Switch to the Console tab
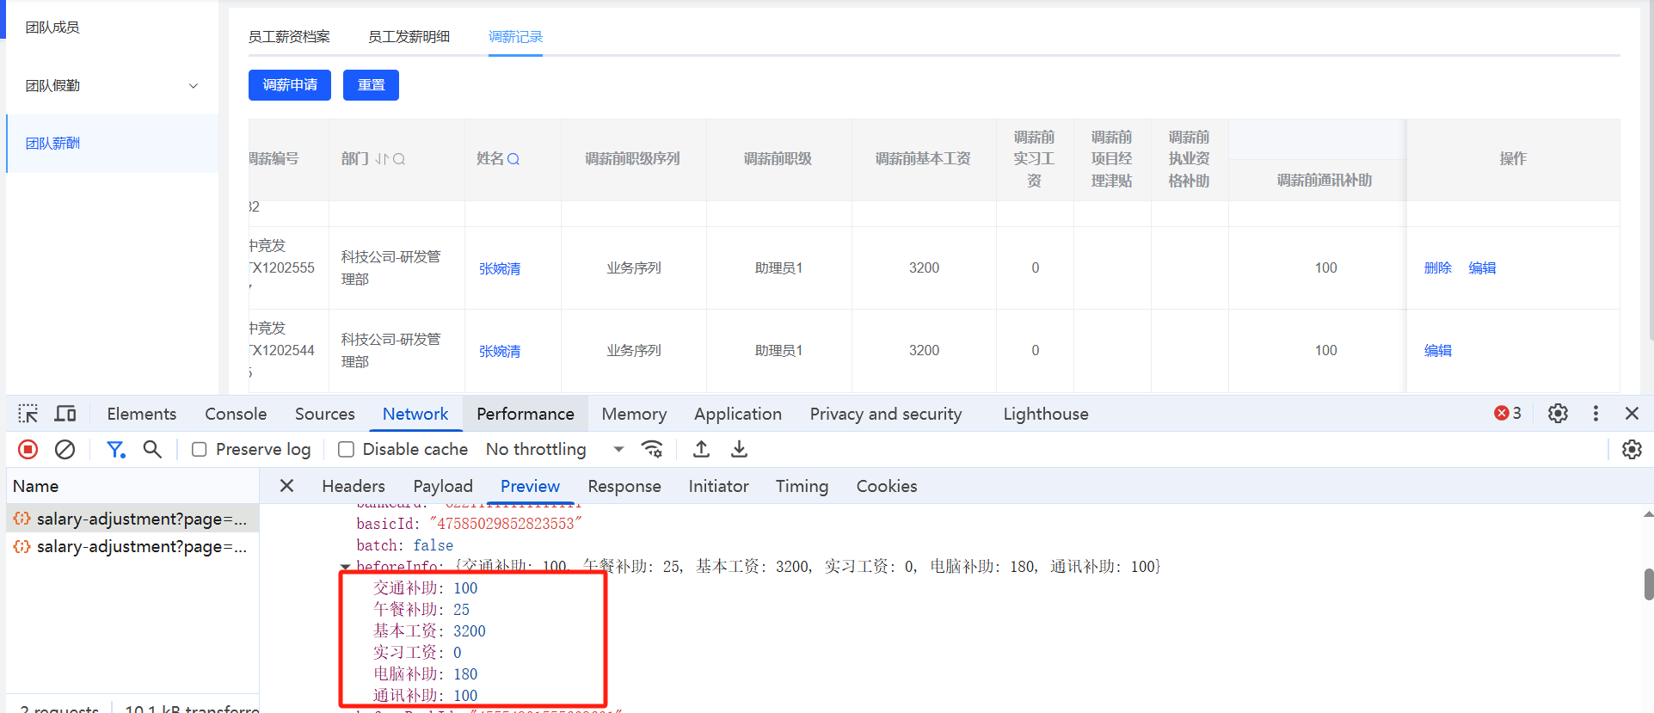The height and width of the screenshot is (713, 1654). (x=236, y=414)
